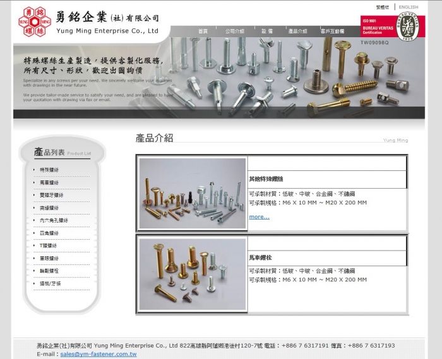Click the arrow bullet beside 內六角孔螺絲
Screen dimensions: 442x359
[34, 220]
